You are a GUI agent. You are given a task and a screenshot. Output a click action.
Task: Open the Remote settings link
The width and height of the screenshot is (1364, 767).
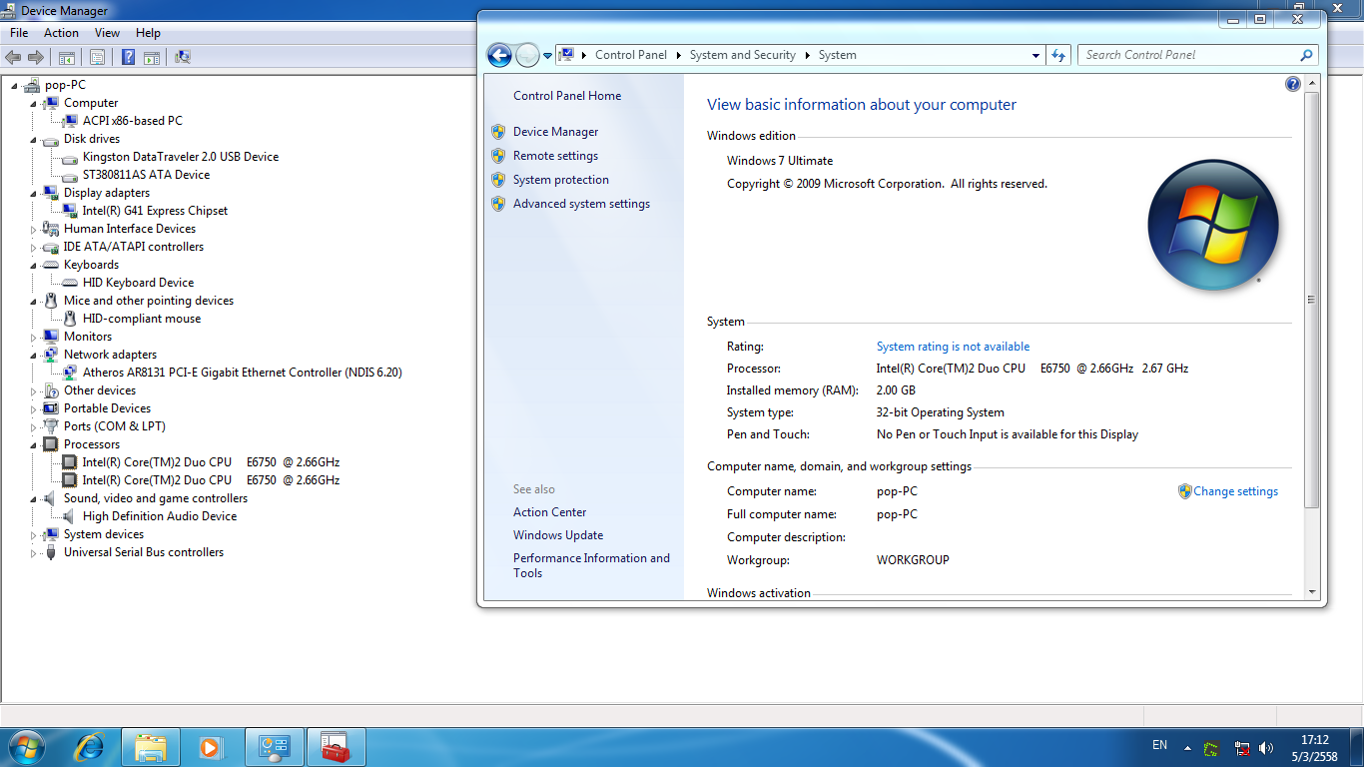click(555, 156)
